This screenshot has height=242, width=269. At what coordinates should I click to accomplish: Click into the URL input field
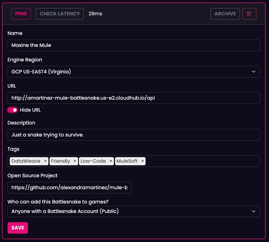click(134, 98)
